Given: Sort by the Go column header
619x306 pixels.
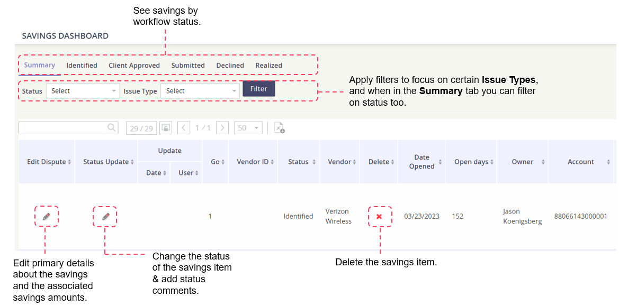Looking at the screenshot, I should (215, 162).
